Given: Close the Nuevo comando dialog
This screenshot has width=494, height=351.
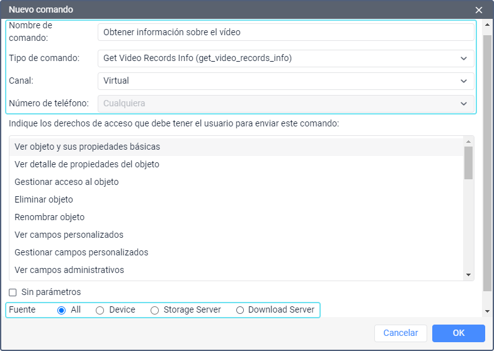Looking at the screenshot, I should click(479, 10).
